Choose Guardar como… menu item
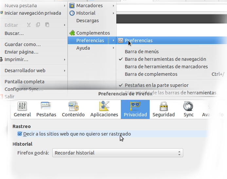The image size is (227, 179). click(23, 44)
